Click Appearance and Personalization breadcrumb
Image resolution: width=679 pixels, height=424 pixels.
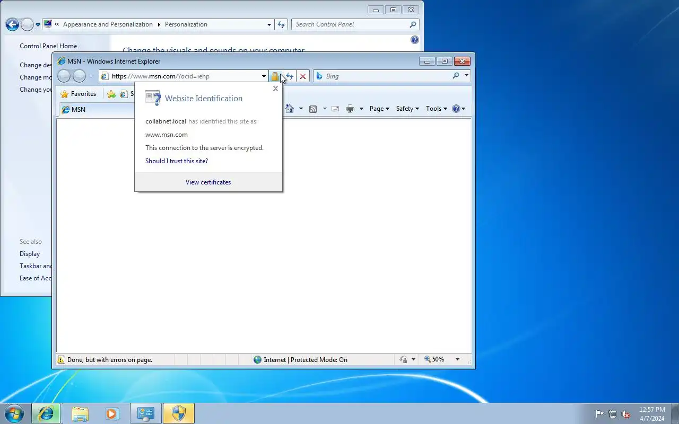tap(108, 24)
